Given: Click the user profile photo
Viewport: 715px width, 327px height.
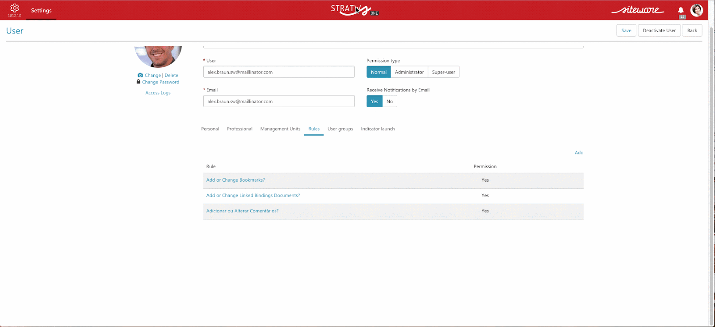Looking at the screenshot, I should (x=158, y=56).
